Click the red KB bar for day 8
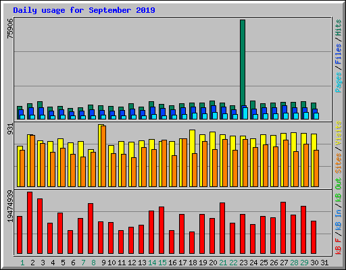 pos(91,229)
